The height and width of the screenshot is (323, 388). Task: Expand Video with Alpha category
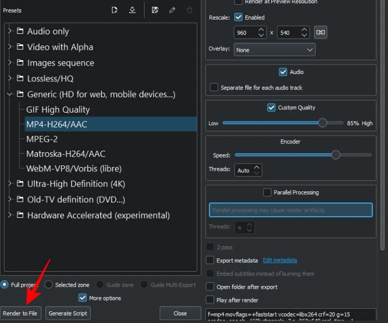[10, 47]
